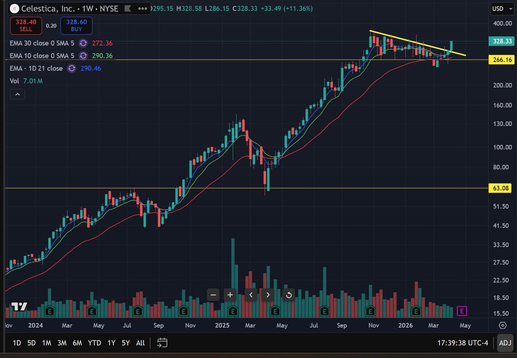Select the 3M date range
Image resolution: width=517 pixels, height=358 pixels.
62,343
